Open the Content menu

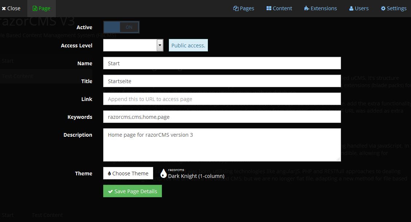(x=279, y=8)
